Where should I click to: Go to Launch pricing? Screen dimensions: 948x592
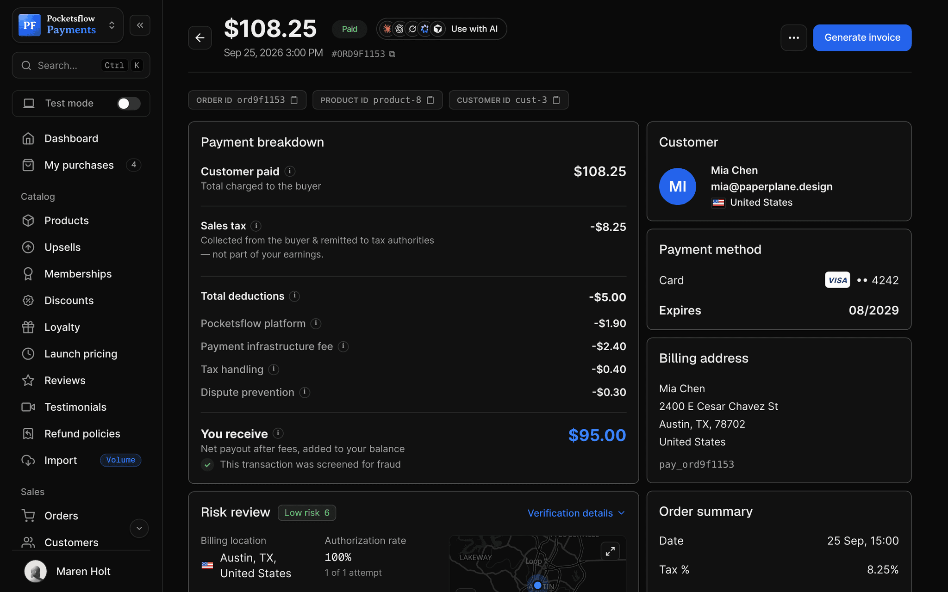(81, 354)
